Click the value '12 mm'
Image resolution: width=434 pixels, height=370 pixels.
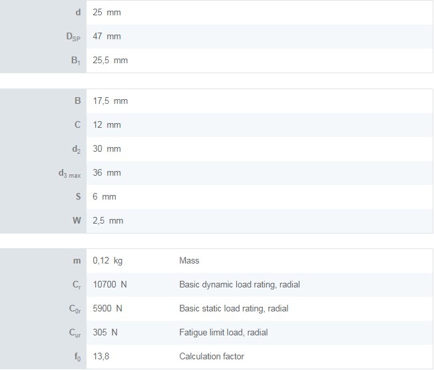click(107, 125)
